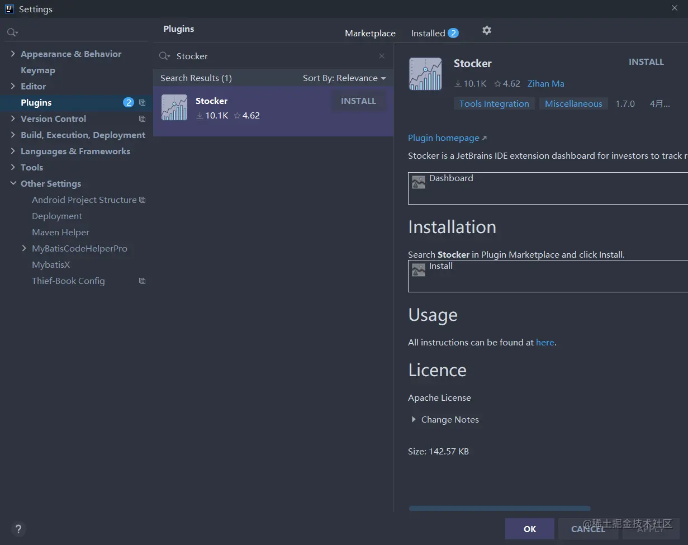
Task: Select Plugins in settings tree
Action: click(x=36, y=103)
